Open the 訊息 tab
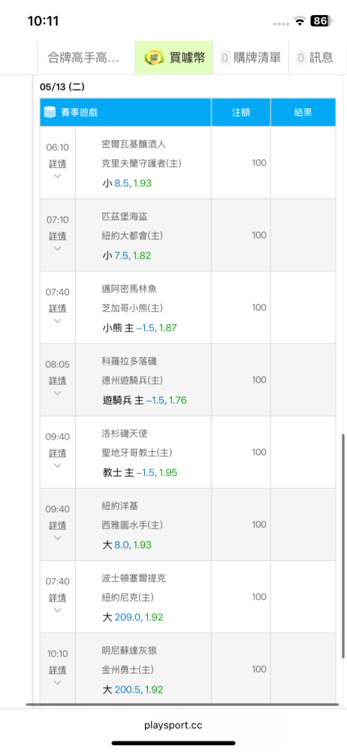 pyautogui.click(x=315, y=58)
